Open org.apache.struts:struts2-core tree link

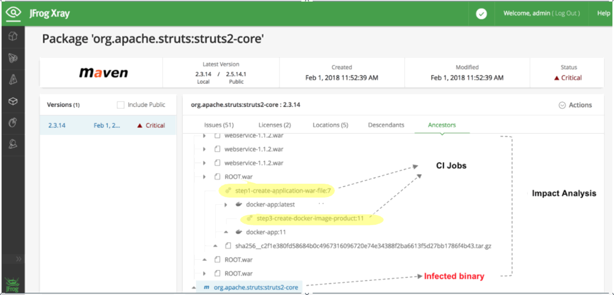[x=256, y=288]
